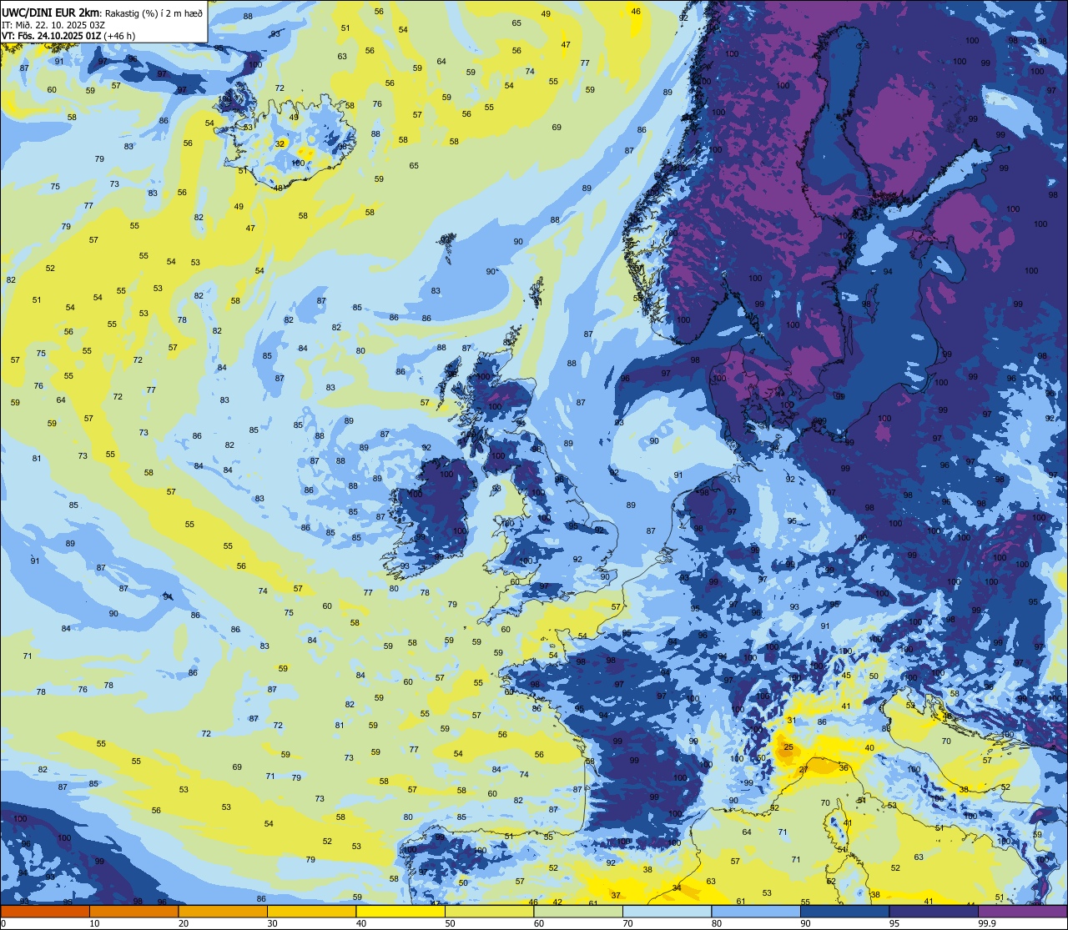Click the 10–20% orange legend swatch
This screenshot has width=1068, height=930.
[x=133, y=912]
